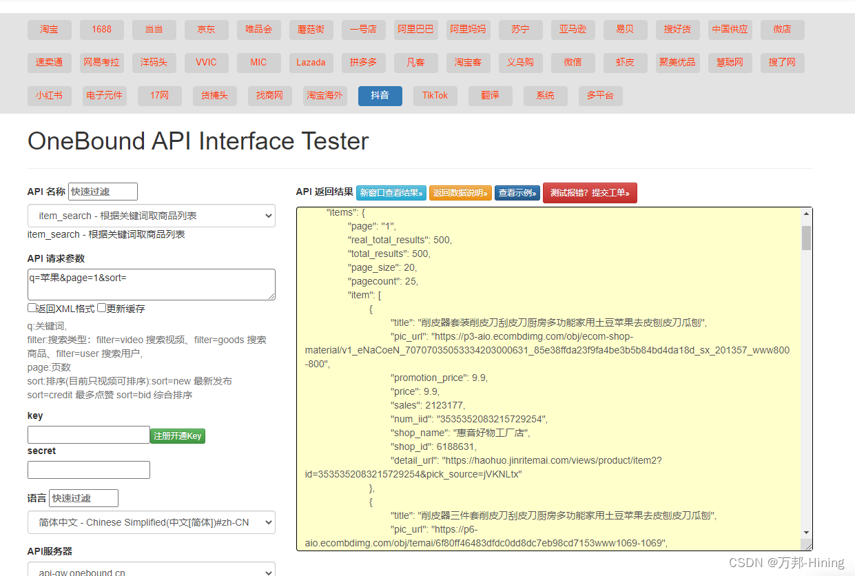Screen dimensions: 855x576
Task: Click the secret input field
Action: pos(89,470)
